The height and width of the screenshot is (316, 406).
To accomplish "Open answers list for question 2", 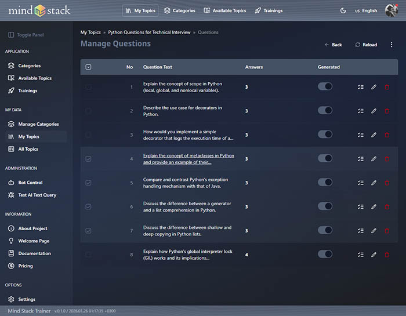I will (360, 111).
